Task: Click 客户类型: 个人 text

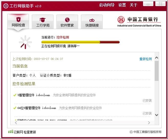Action: point(24,75)
